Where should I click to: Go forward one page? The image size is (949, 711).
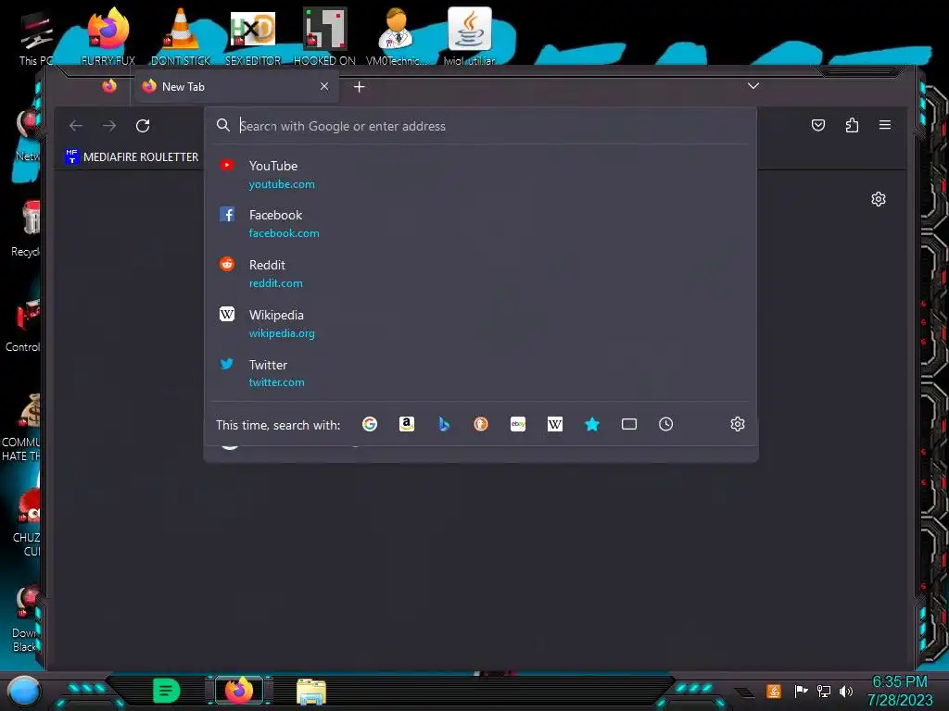click(x=109, y=126)
